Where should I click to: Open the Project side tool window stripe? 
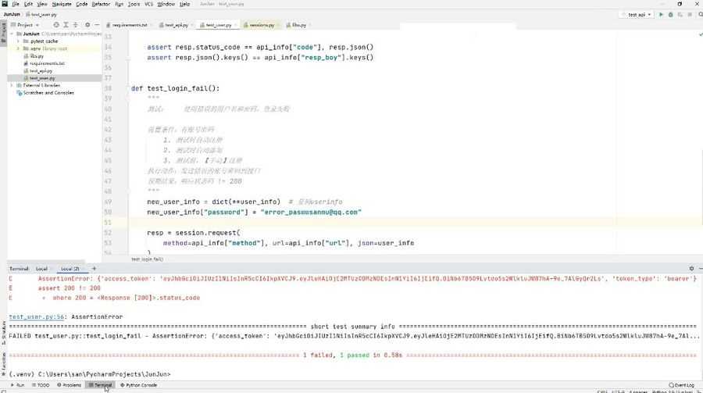pos(4,31)
